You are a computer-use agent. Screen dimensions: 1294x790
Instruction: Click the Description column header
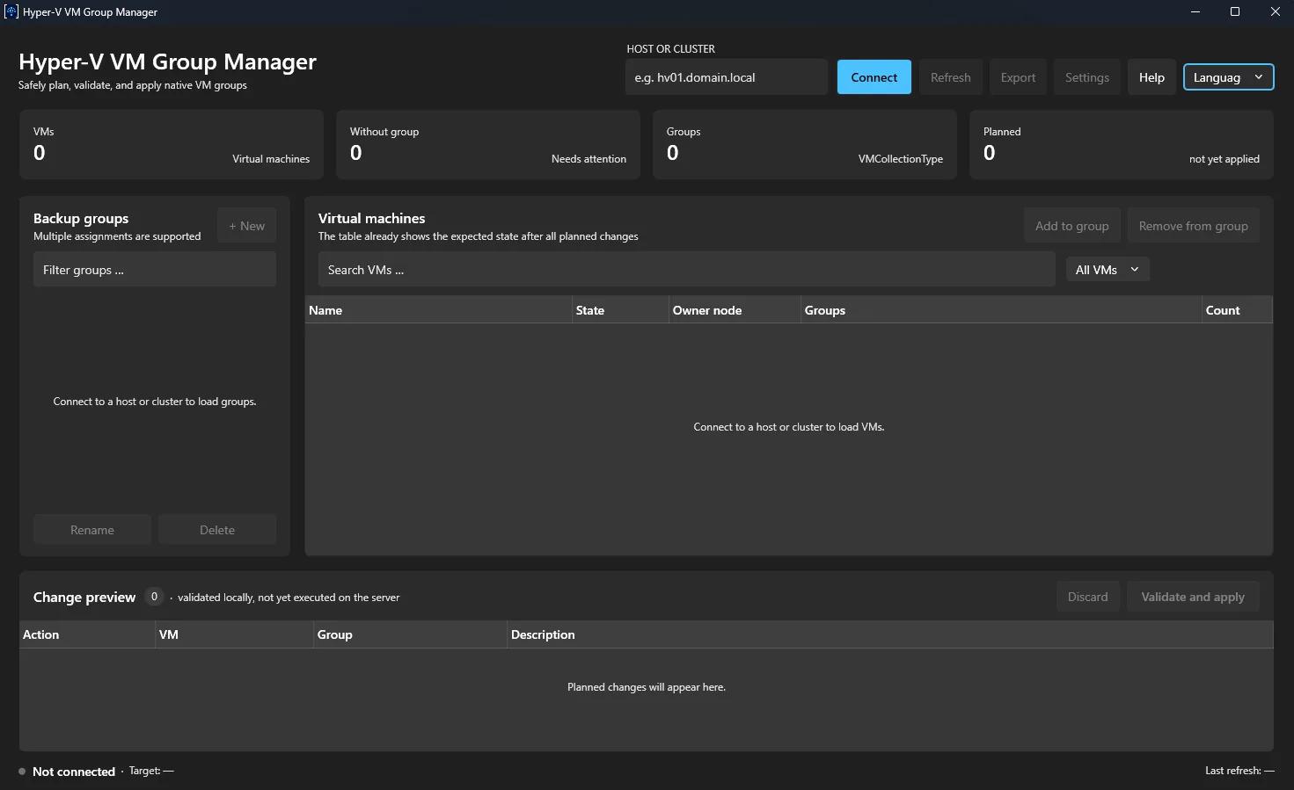click(x=890, y=634)
